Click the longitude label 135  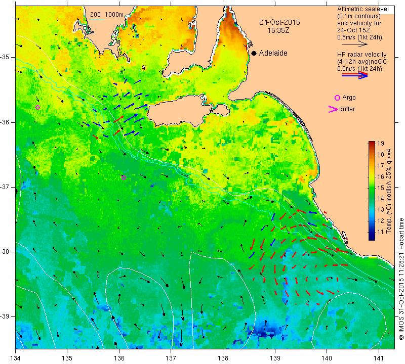point(67,358)
